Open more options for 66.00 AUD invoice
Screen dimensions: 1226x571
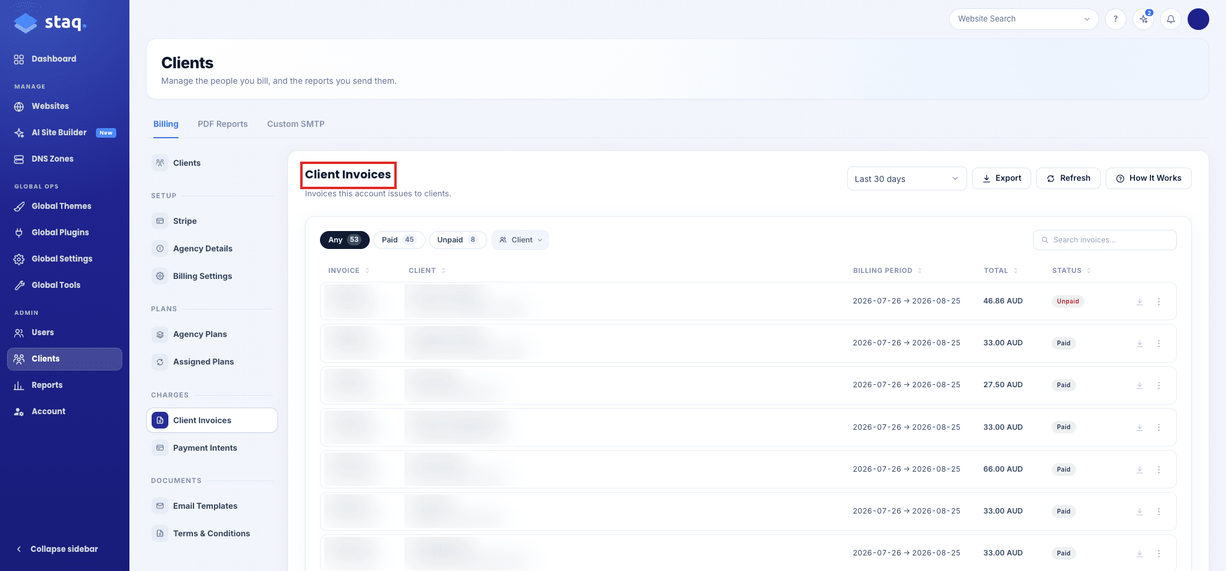[1159, 470]
